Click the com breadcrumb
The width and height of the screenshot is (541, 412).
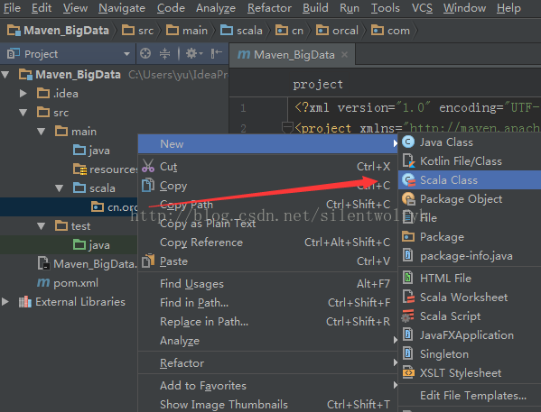390,31
